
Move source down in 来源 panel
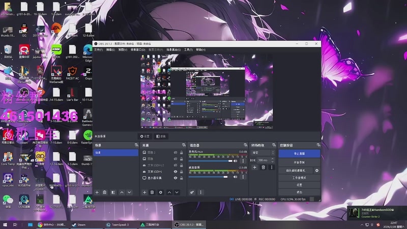[177, 192]
